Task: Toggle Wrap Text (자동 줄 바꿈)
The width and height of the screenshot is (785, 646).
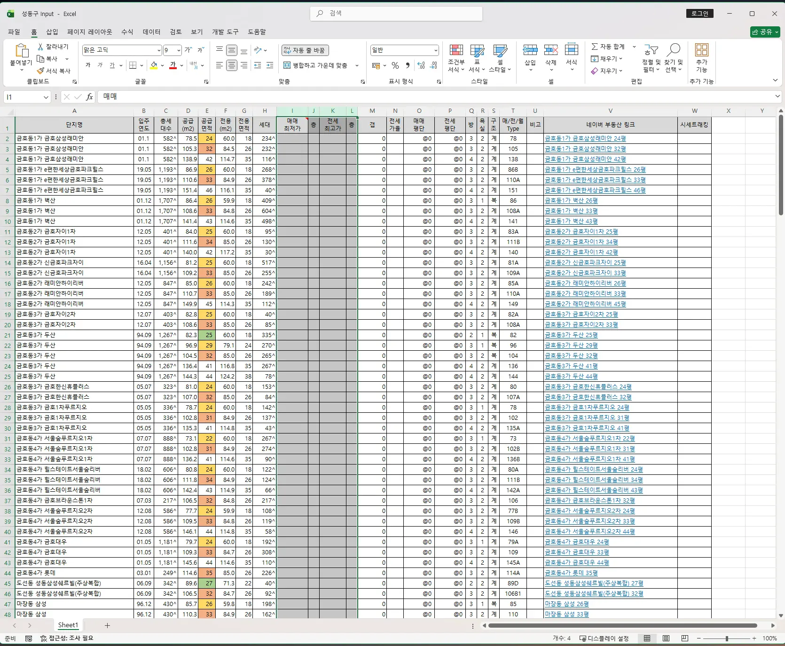Action: coord(305,50)
